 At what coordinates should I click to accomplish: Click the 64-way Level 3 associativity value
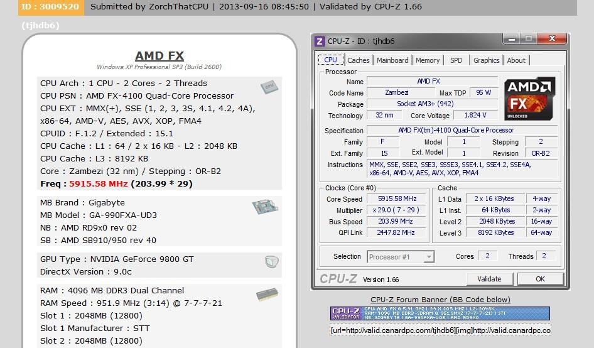tap(541, 233)
